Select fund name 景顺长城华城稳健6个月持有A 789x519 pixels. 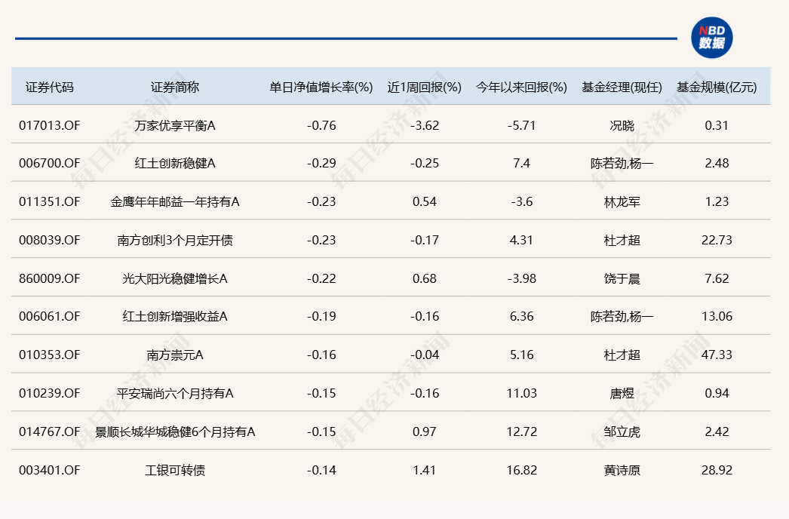pos(174,431)
